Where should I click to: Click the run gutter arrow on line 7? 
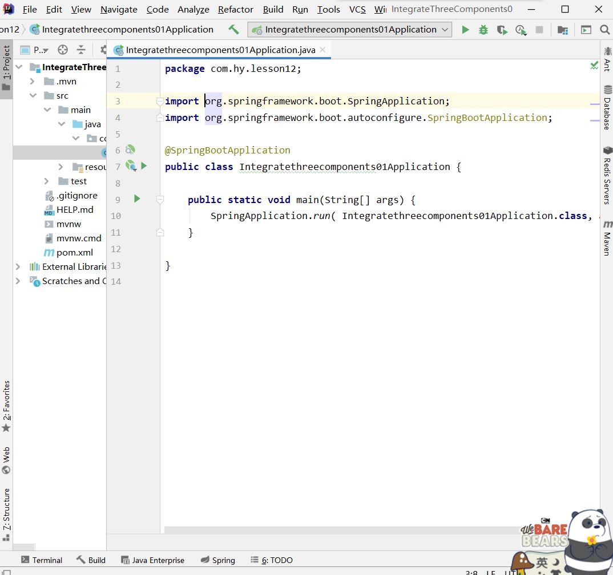pos(144,165)
